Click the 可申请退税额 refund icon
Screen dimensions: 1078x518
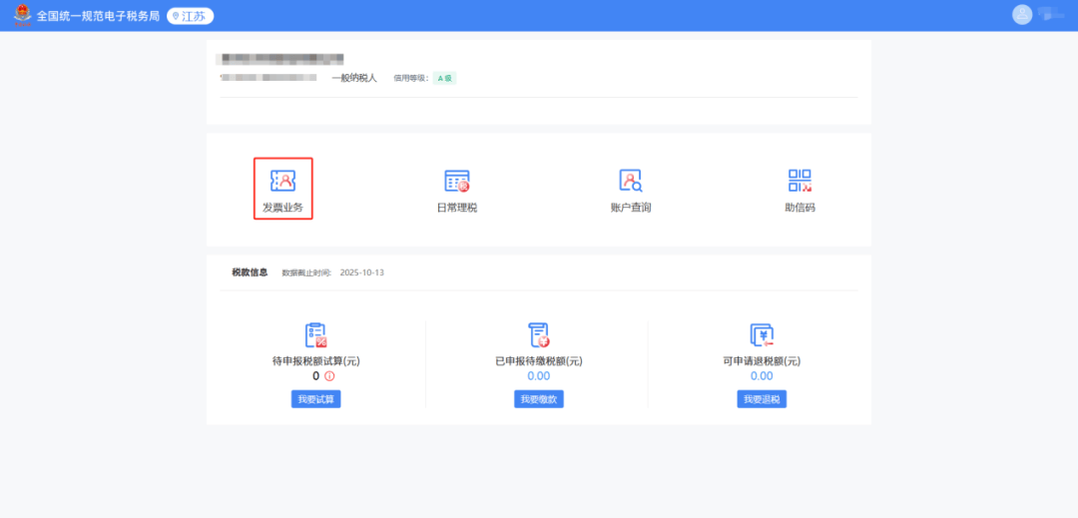click(762, 335)
